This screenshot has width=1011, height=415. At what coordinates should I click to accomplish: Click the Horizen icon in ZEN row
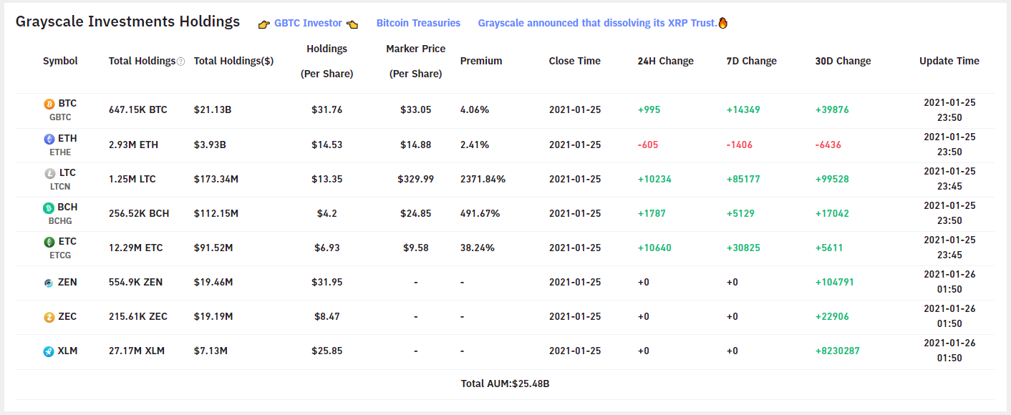tap(49, 283)
